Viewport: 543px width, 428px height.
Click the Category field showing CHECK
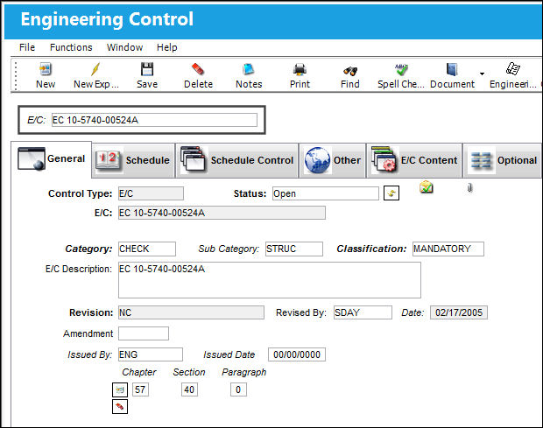[x=147, y=249]
